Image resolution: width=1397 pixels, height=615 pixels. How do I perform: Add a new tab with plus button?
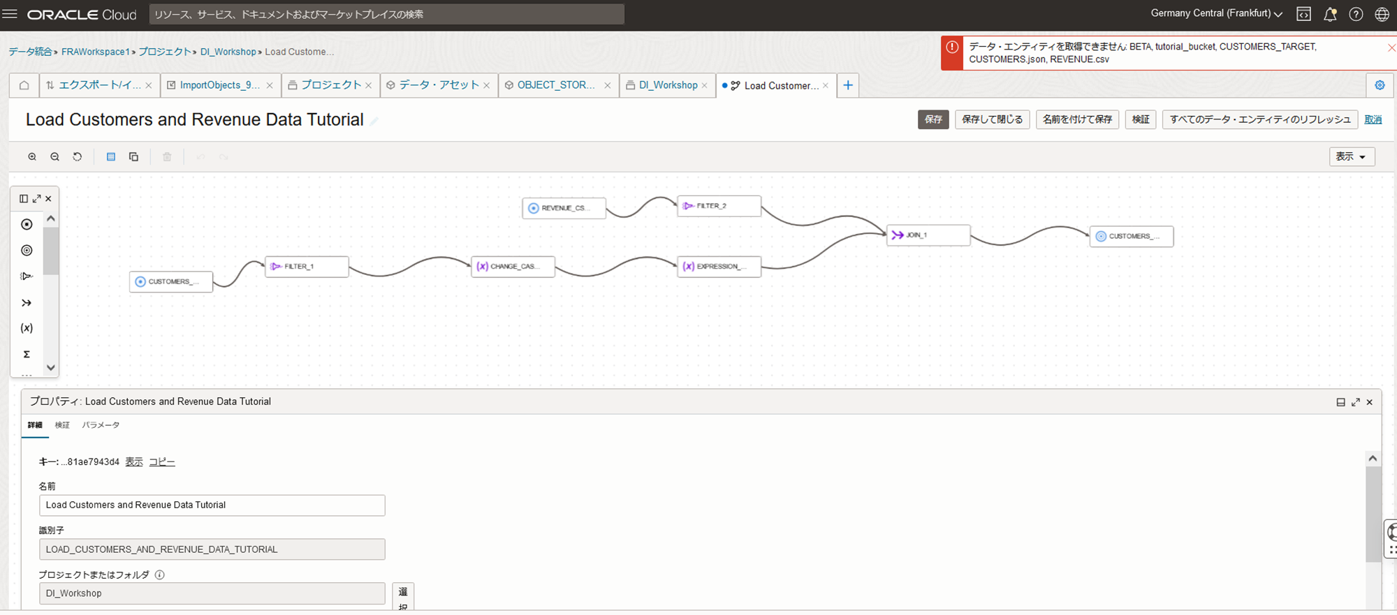pos(848,85)
